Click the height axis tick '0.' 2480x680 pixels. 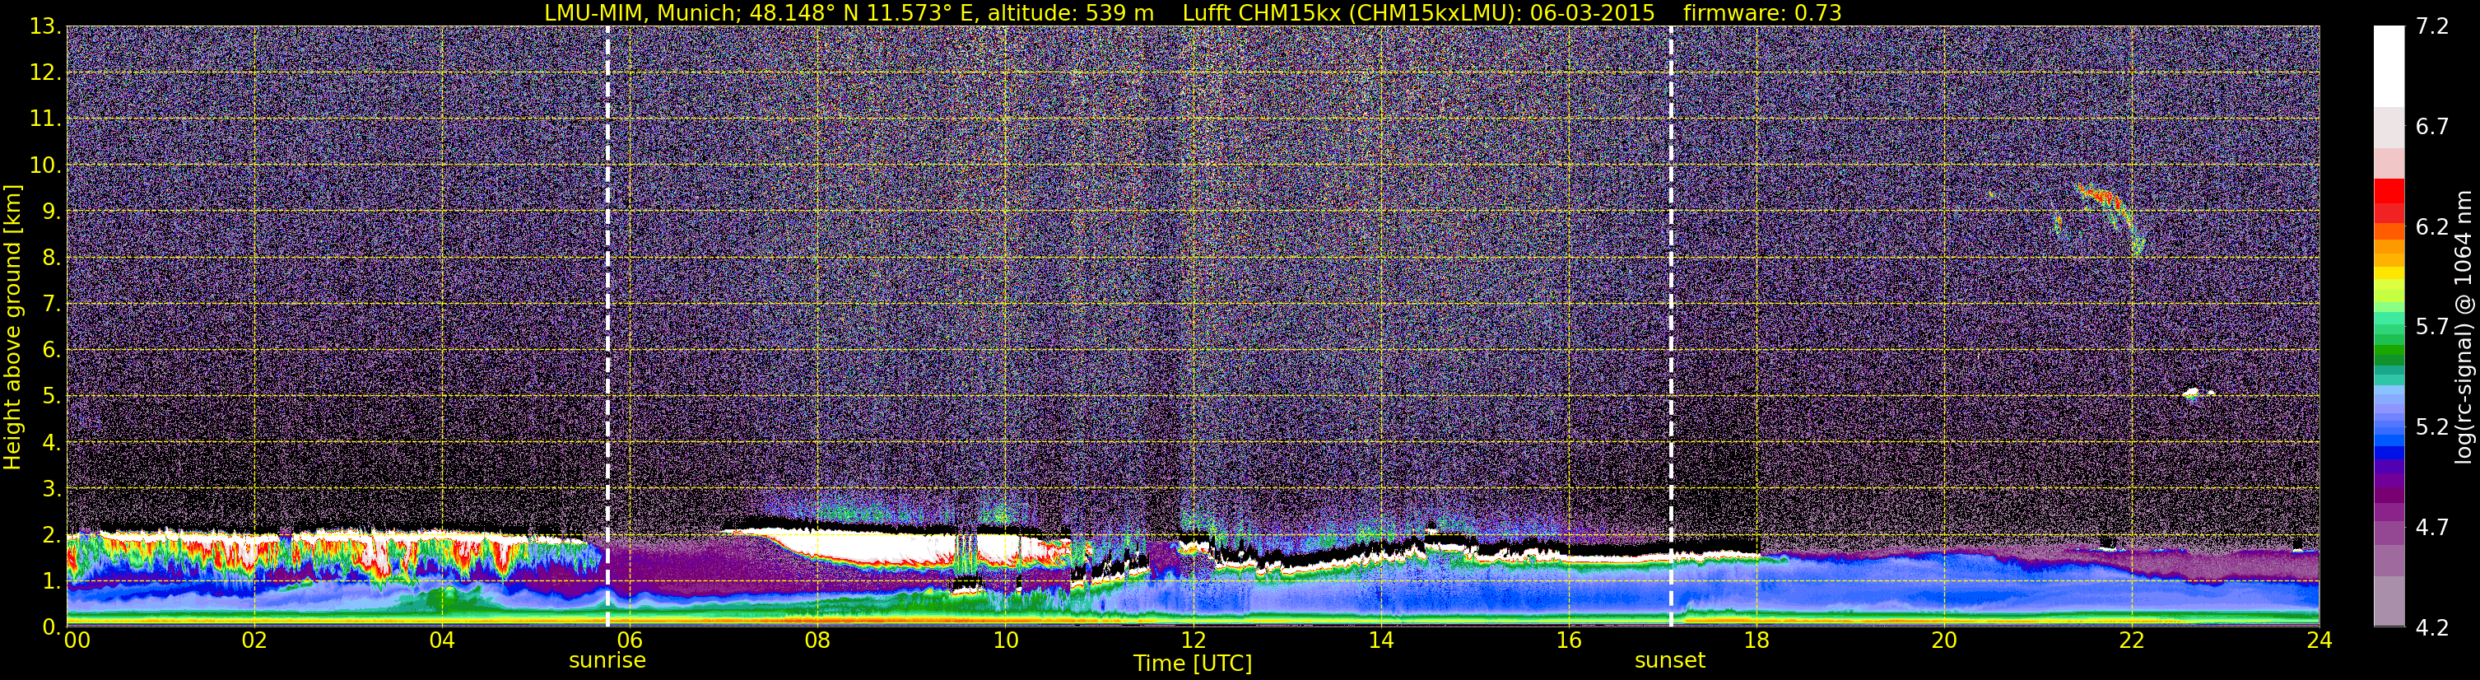(51, 626)
